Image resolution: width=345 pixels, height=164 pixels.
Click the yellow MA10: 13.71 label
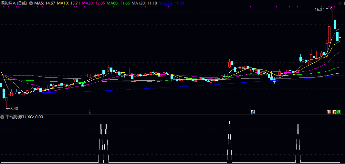pyautogui.click(x=68, y=3)
